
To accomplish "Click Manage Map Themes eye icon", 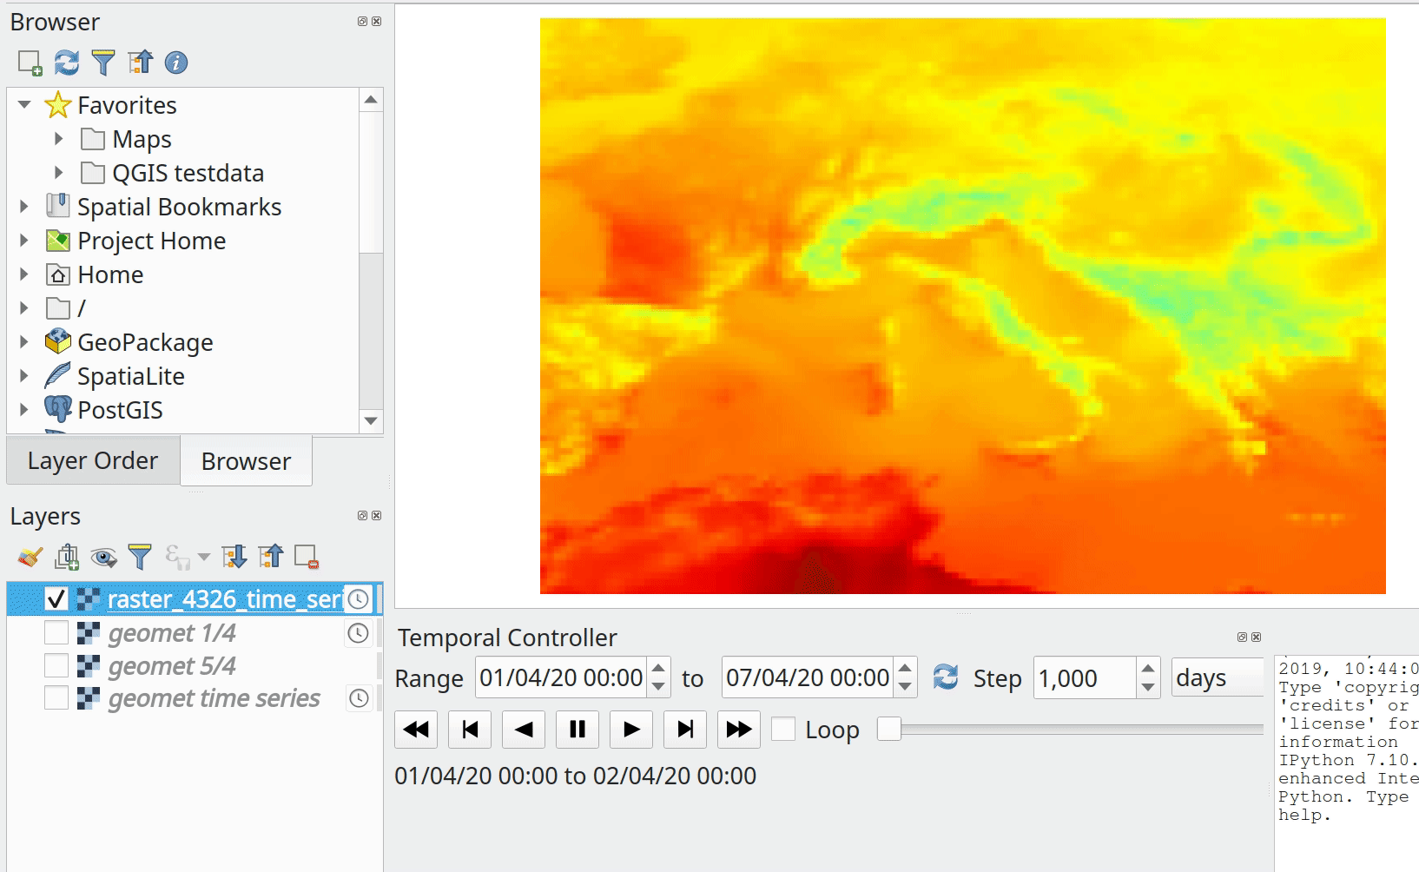I will coord(103,557).
